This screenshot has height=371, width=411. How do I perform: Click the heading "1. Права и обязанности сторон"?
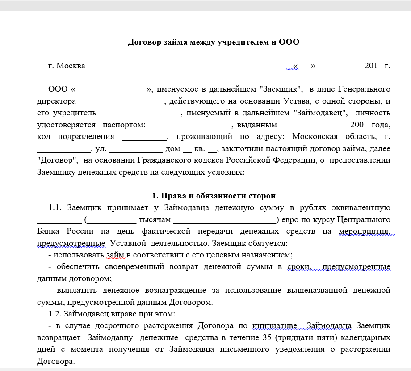point(214,196)
